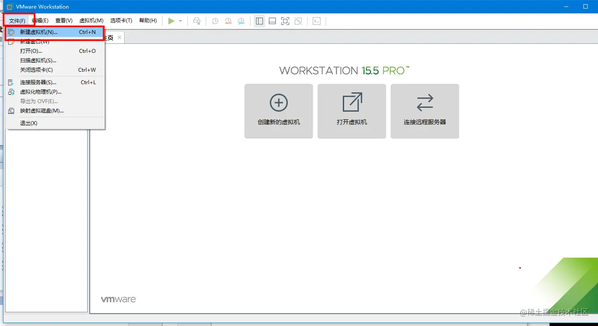Click the enter full screen icon
The height and width of the screenshot is (326, 598).
pos(285,21)
